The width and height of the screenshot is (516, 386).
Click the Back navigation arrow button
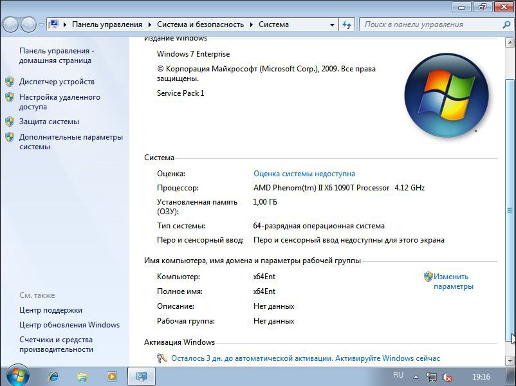coord(11,24)
